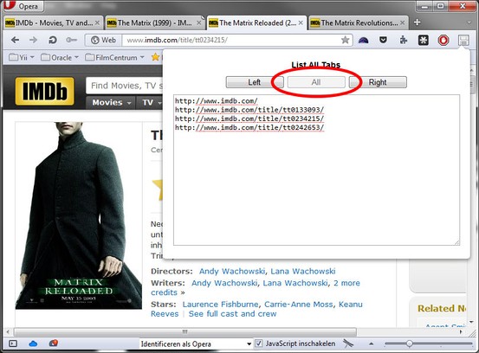The width and height of the screenshot is (479, 353).
Task: Click the Left button in popup
Action: click(x=255, y=82)
